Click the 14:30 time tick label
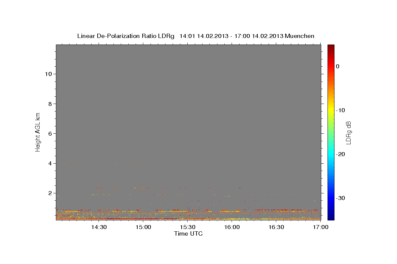 [x=99, y=227]
